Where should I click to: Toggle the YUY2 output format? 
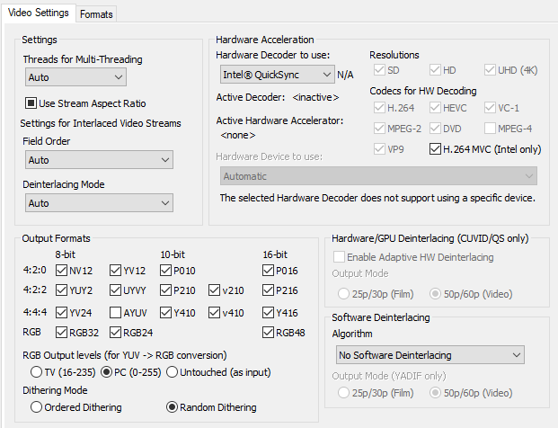[62, 290]
